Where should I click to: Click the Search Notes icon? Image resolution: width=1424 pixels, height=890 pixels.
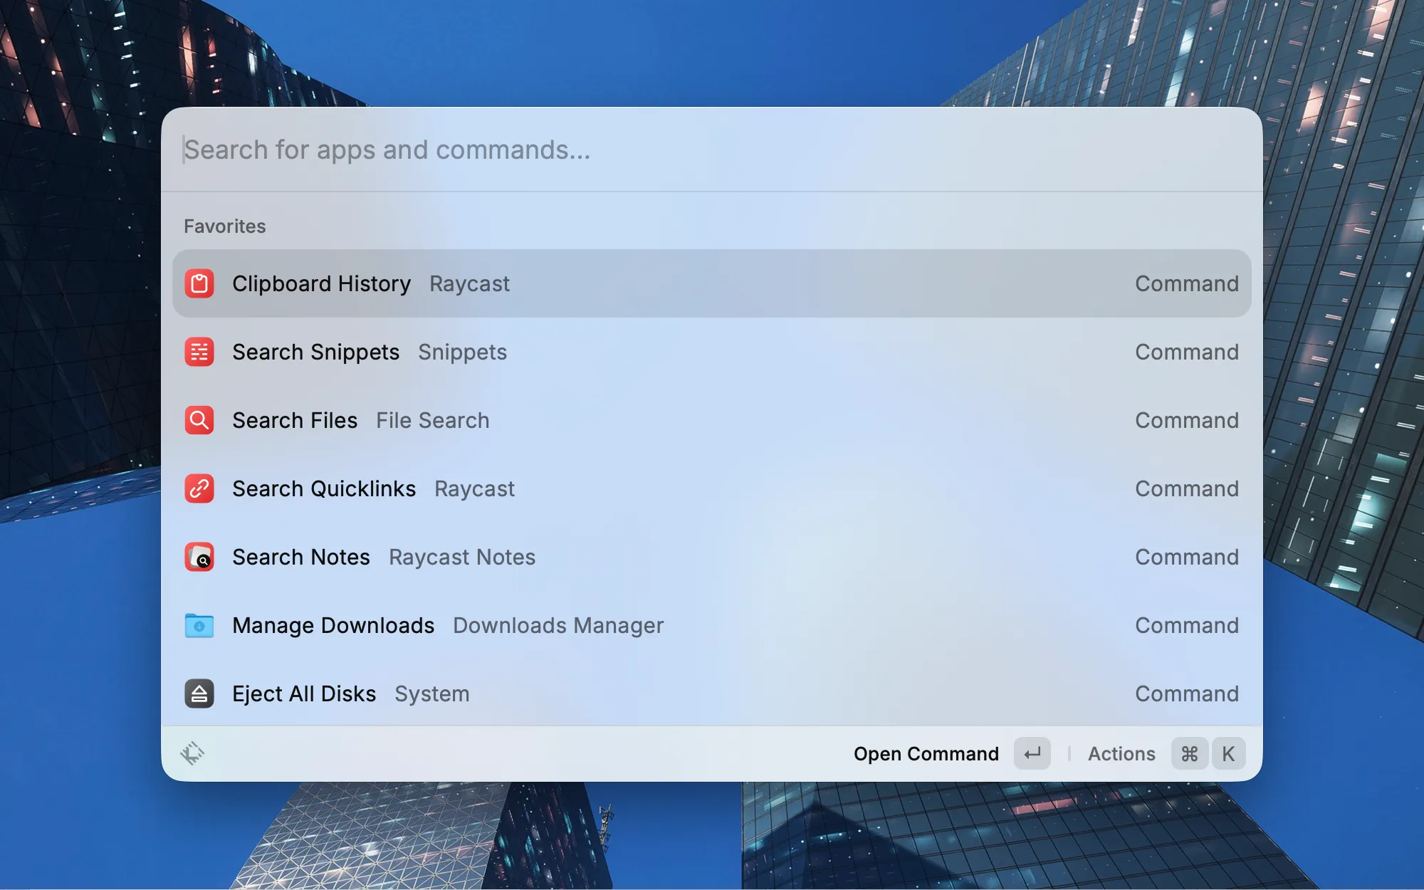[x=199, y=557]
